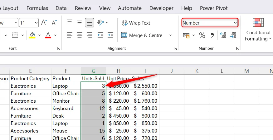The width and height of the screenshot is (273, 140).
Task: Switch to the View tab
Action: [x=105, y=8]
